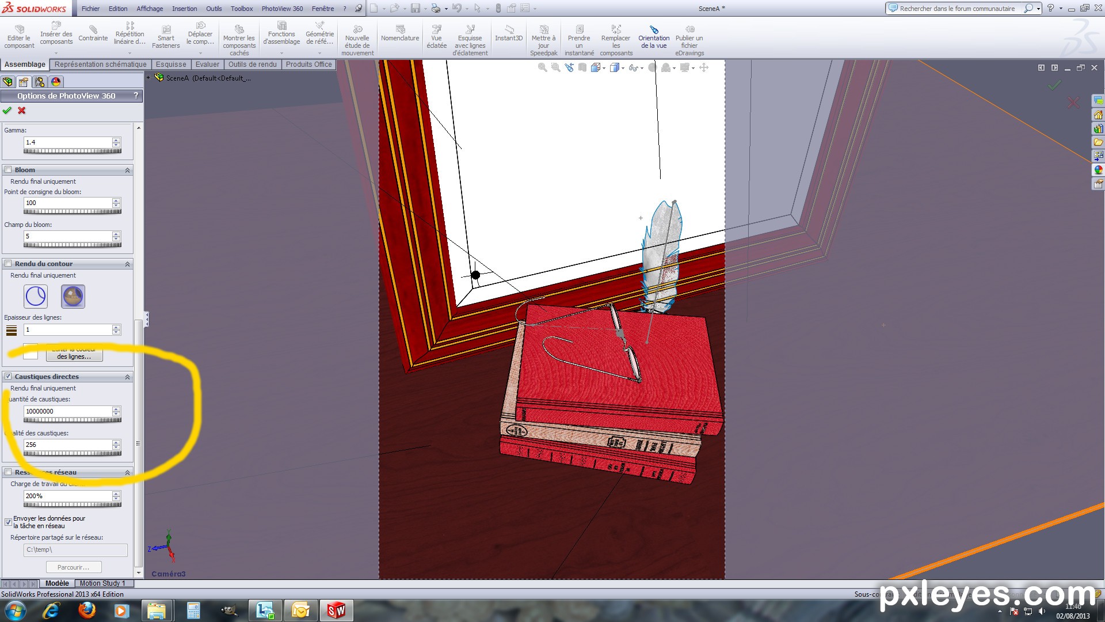Open the Motion Study 1 tab
The width and height of the screenshot is (1105, 622).
click(102, 583)
